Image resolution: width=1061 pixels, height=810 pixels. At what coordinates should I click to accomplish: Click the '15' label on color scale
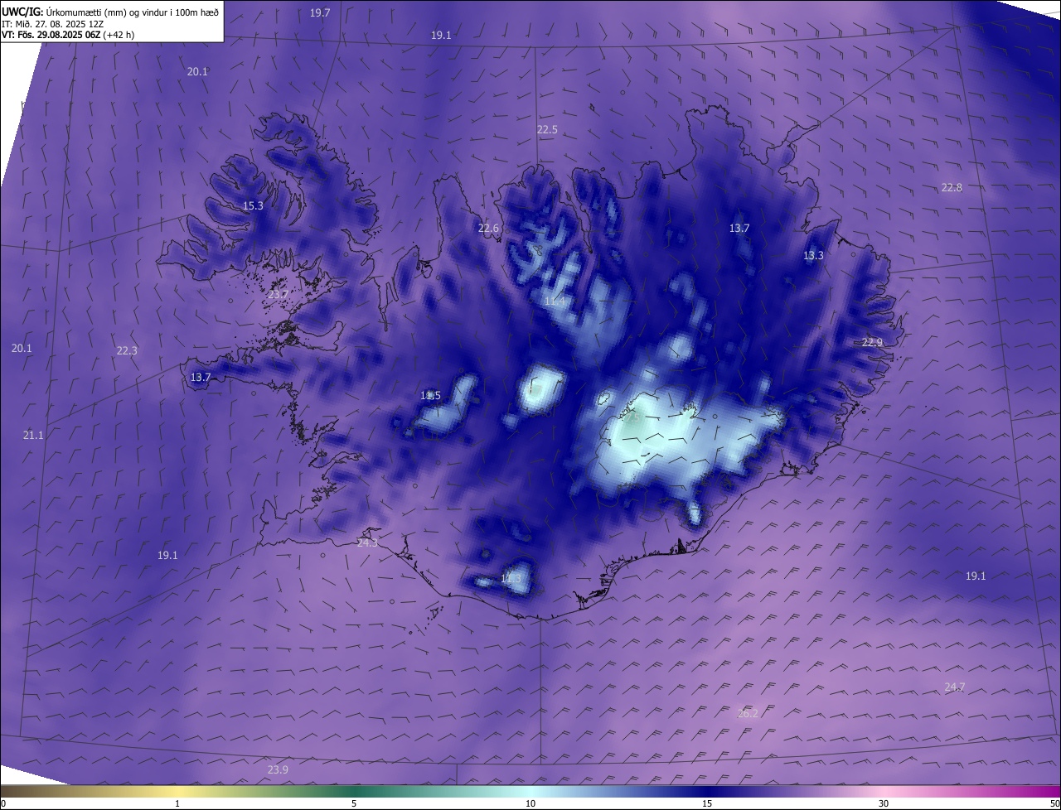tap(707, 803)
